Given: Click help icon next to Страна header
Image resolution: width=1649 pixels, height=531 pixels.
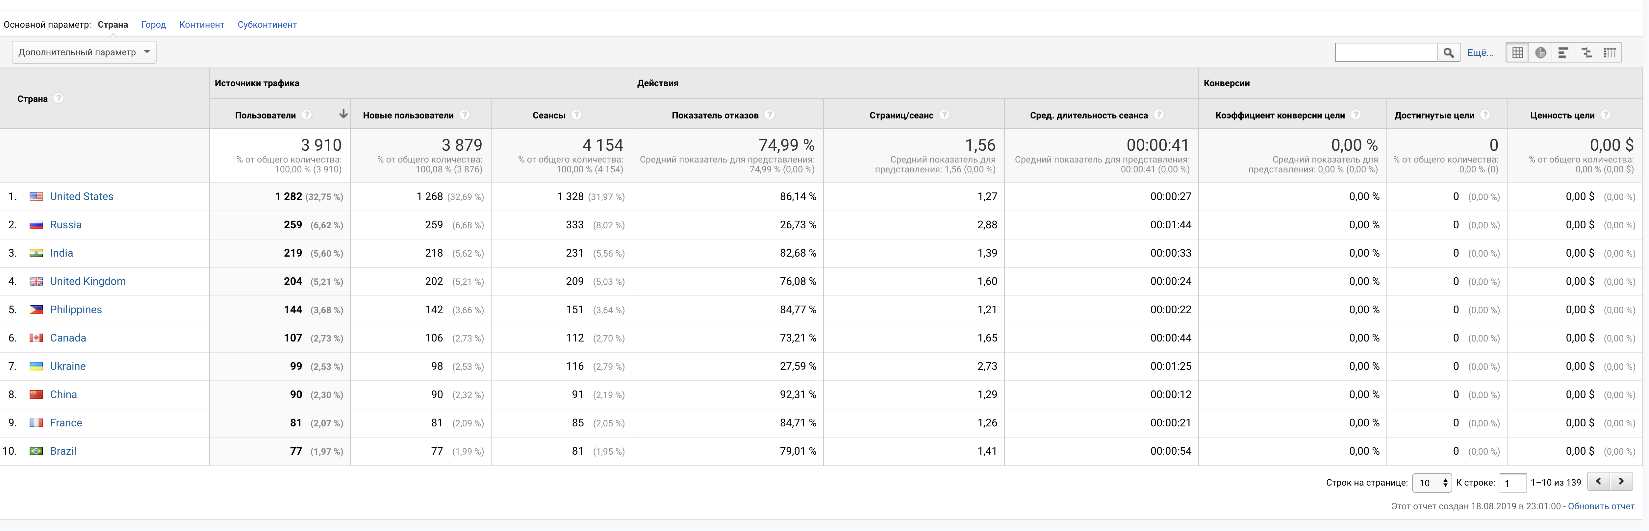Looking at the screenshot, I should [x=58, y=98].
